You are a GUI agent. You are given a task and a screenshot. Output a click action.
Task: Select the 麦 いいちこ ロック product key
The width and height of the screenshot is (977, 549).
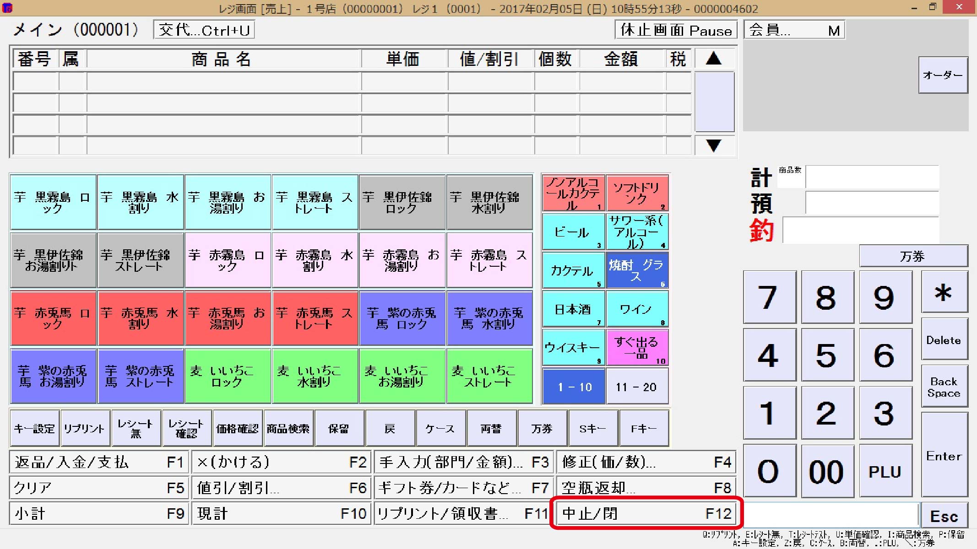click(228, 376)
